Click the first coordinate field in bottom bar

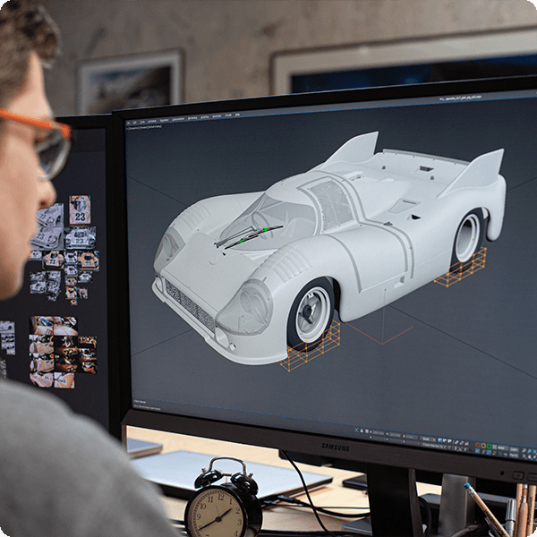click(x=377, y=432)
